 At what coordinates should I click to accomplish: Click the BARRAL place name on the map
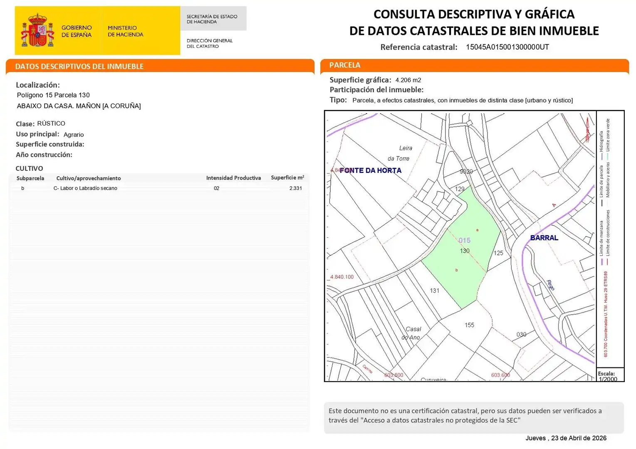coord(544,238)
